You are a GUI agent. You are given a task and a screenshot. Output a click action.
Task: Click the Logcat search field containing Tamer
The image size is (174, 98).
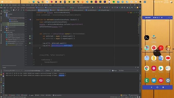[x=82, y=71]
